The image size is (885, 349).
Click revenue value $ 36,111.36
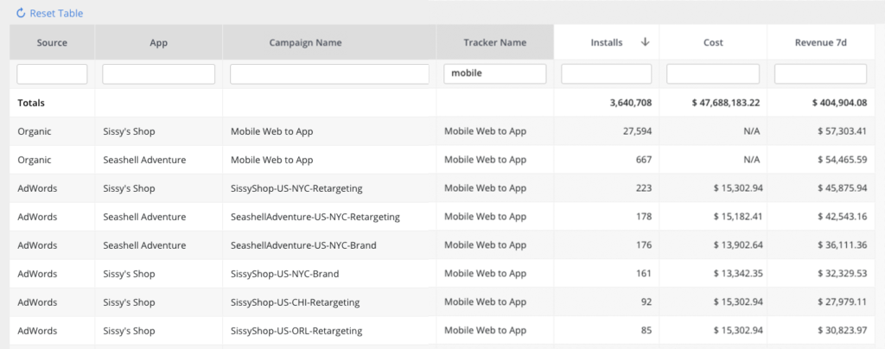point(842,245)
